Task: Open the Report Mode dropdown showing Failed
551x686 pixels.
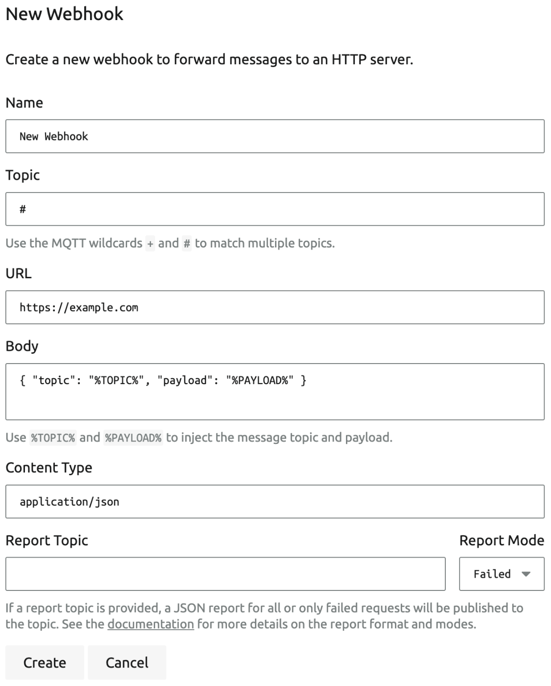Action: [502, 574]
